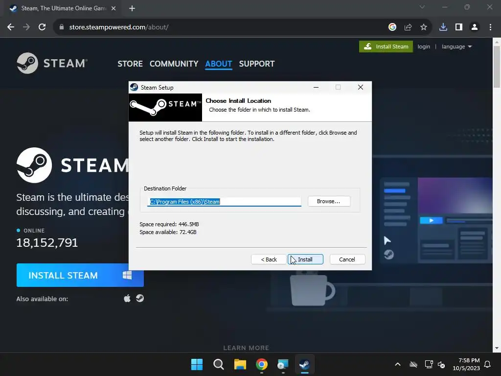501x376 pixels.
Task: Click the Back button in Steam Setup
Action: pos(269,259)
